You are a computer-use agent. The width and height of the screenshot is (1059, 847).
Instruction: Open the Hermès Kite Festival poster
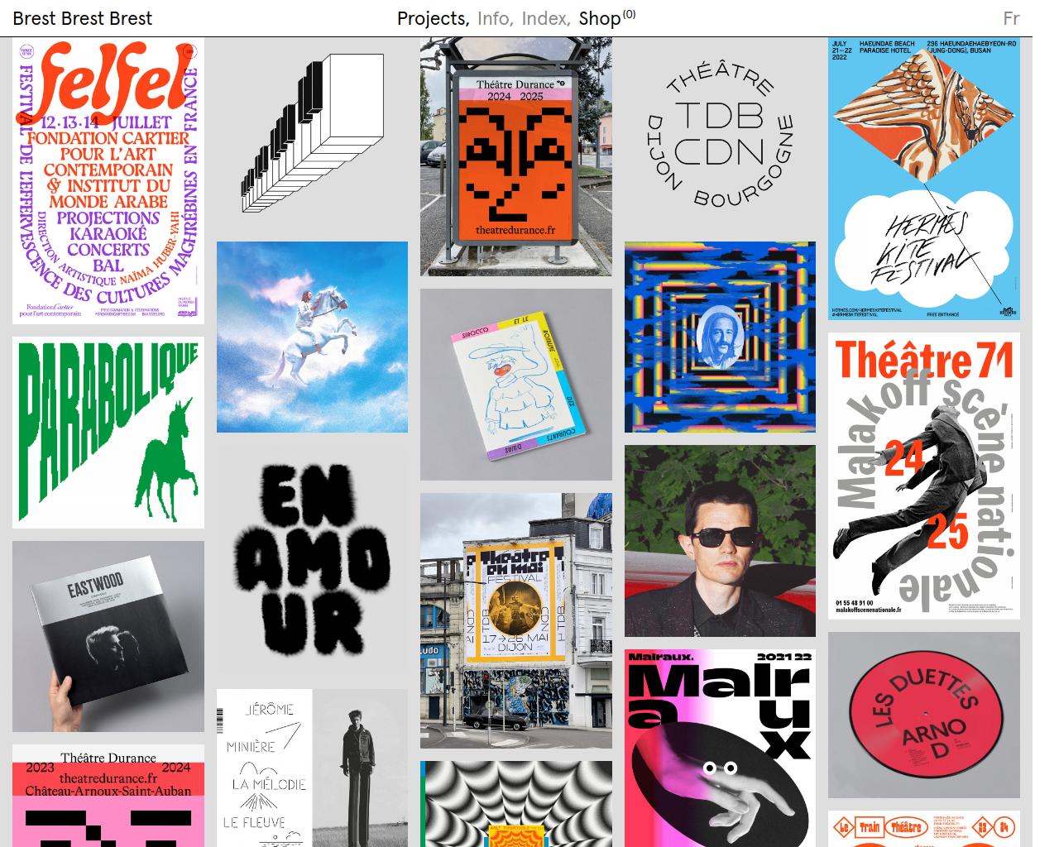coord(924,179)
